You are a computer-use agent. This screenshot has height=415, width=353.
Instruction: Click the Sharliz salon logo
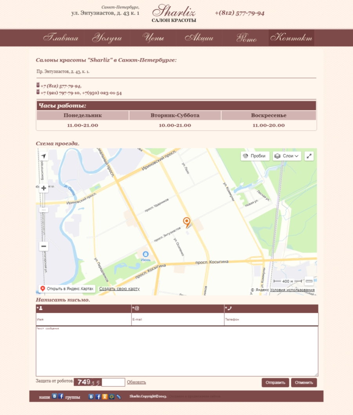174,13
